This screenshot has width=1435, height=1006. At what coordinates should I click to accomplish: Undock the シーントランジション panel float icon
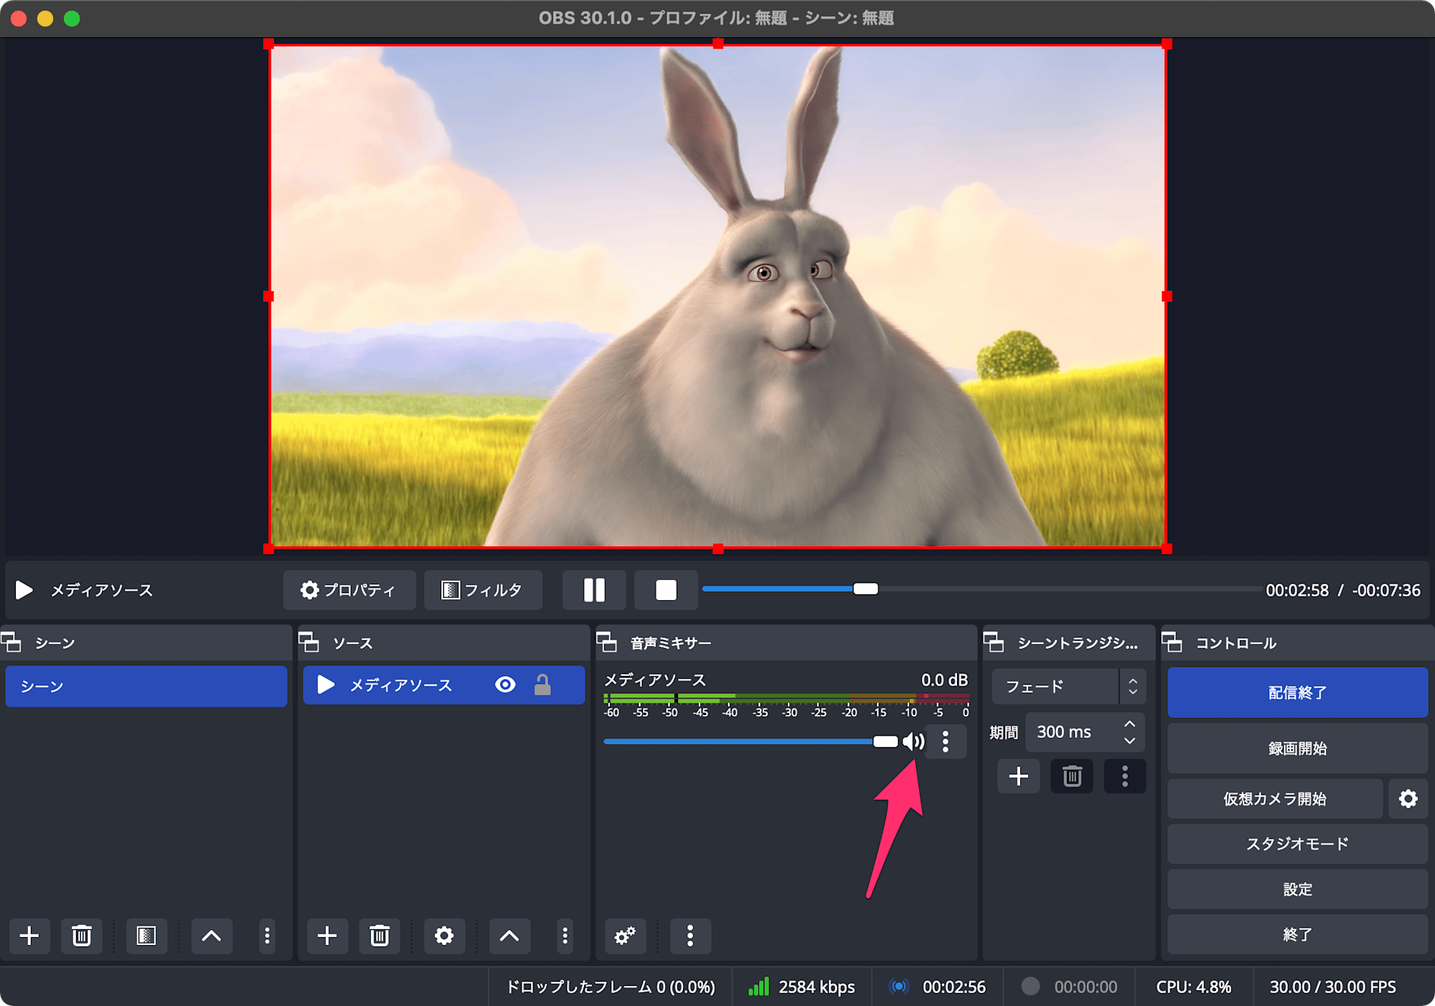coord(994,642)
